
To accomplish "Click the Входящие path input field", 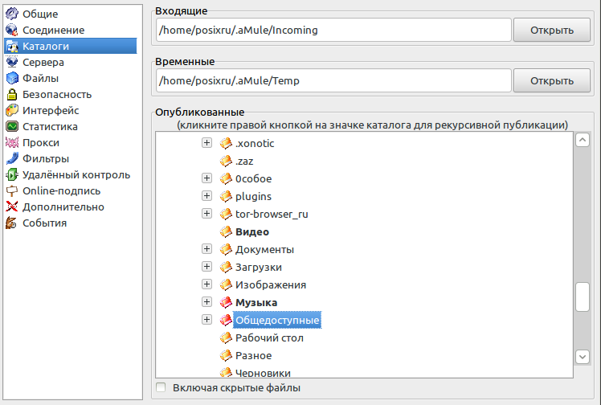I will (333, 30).
